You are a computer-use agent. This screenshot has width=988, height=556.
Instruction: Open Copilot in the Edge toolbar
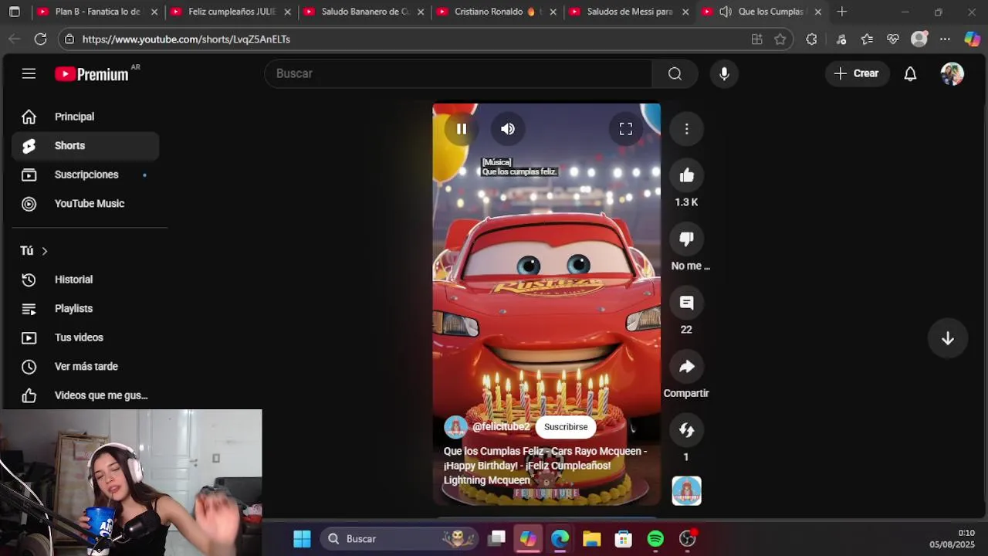pos(972,39)
